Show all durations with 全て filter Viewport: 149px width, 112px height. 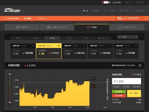click(19, 38)
